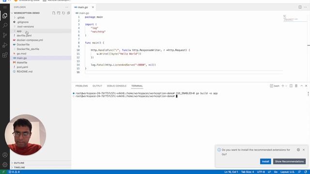Switch to the DEBUG CONSOLE tab
The height and width of the screenshot is (174, 310).
(116, 86)
